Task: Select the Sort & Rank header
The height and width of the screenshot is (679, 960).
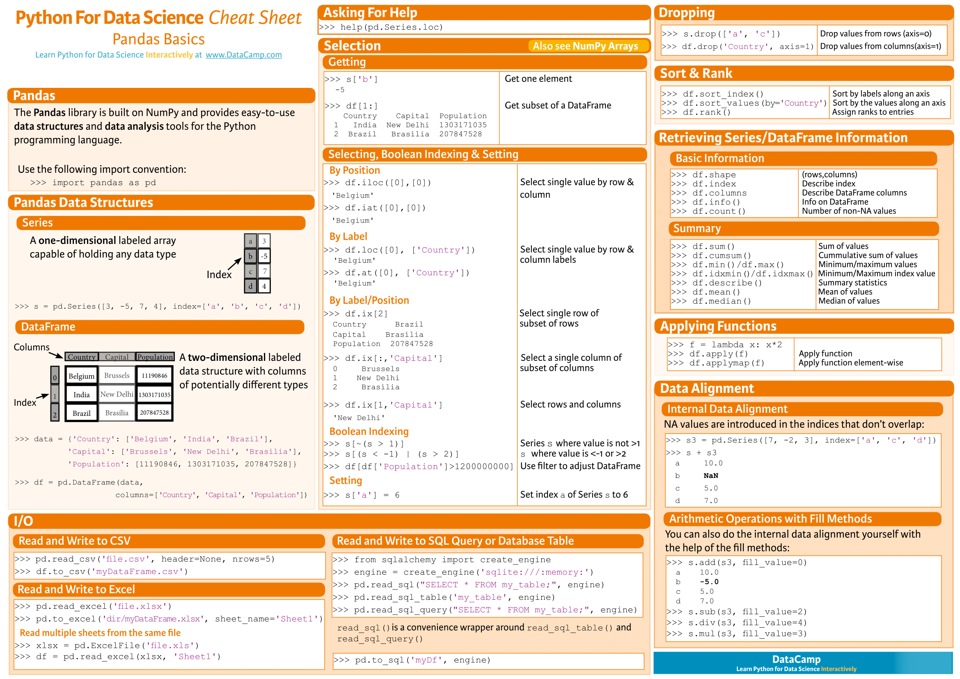Action: coord(696,73)
